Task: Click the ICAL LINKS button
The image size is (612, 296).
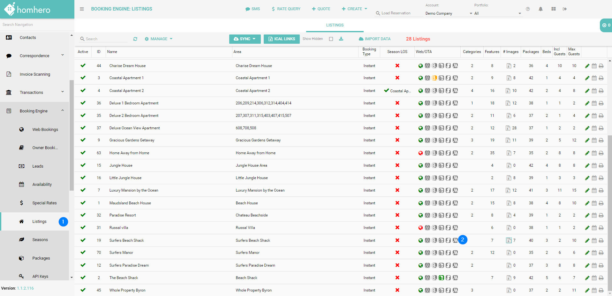Action: (281, 39)
